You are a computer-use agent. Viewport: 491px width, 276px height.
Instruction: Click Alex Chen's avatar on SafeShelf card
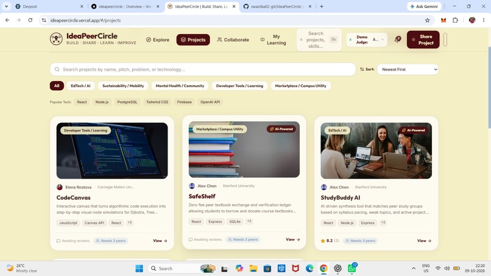192,186
